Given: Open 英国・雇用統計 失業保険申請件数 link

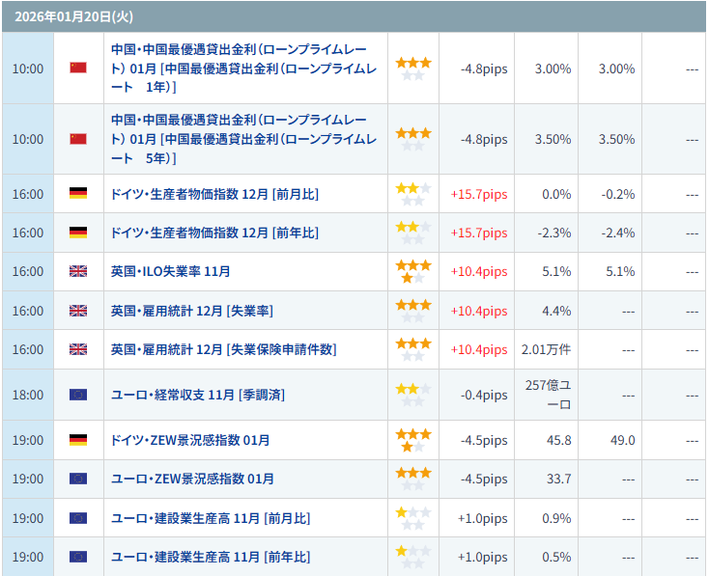Looking at the screenshot, I should pyautogui.click(x=223, y=349).
